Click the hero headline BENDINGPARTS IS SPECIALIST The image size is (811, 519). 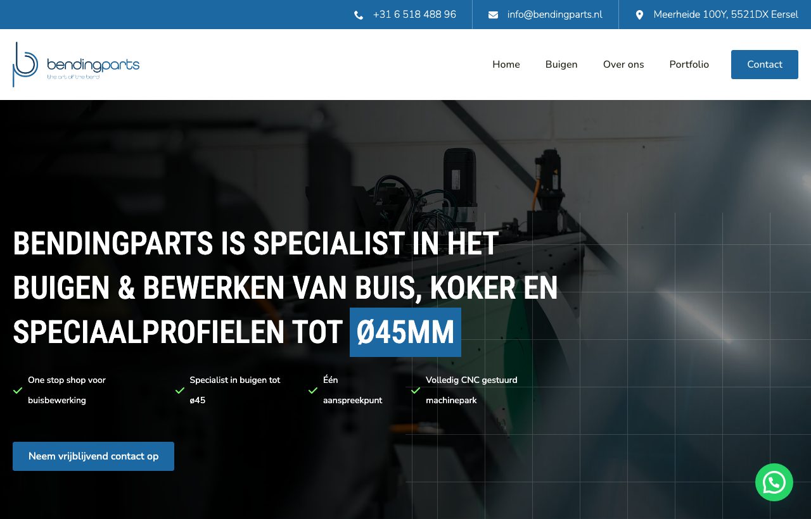coord(285,288)
